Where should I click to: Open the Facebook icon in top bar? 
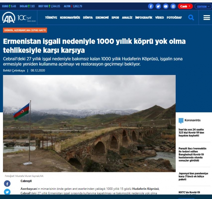[x=151, y=6]
